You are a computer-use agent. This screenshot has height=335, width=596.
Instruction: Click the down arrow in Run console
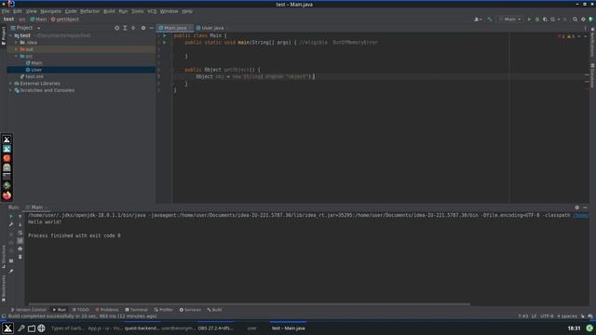point(20,224)
